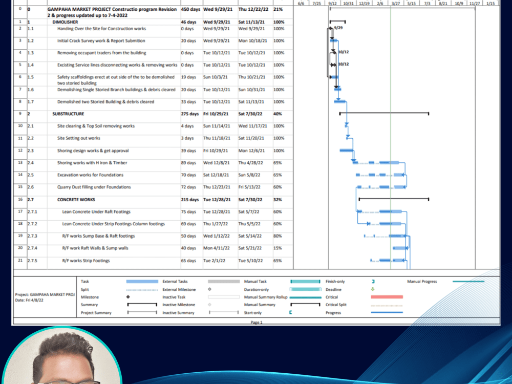Click the 10/12 milestone for Removing occupant traders
This screenshot has height=384, width=512.
pyautogui.click(x=334, y=52)
